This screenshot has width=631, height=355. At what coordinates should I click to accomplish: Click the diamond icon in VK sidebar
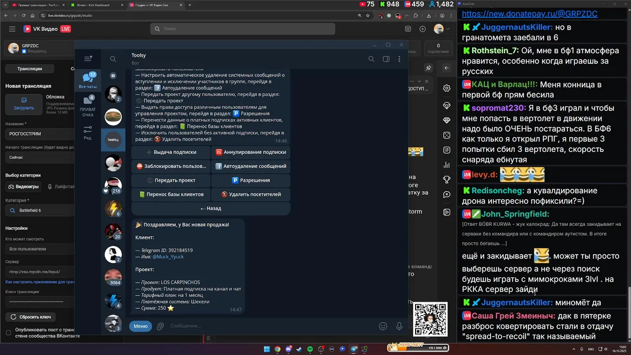coord(447,120)
